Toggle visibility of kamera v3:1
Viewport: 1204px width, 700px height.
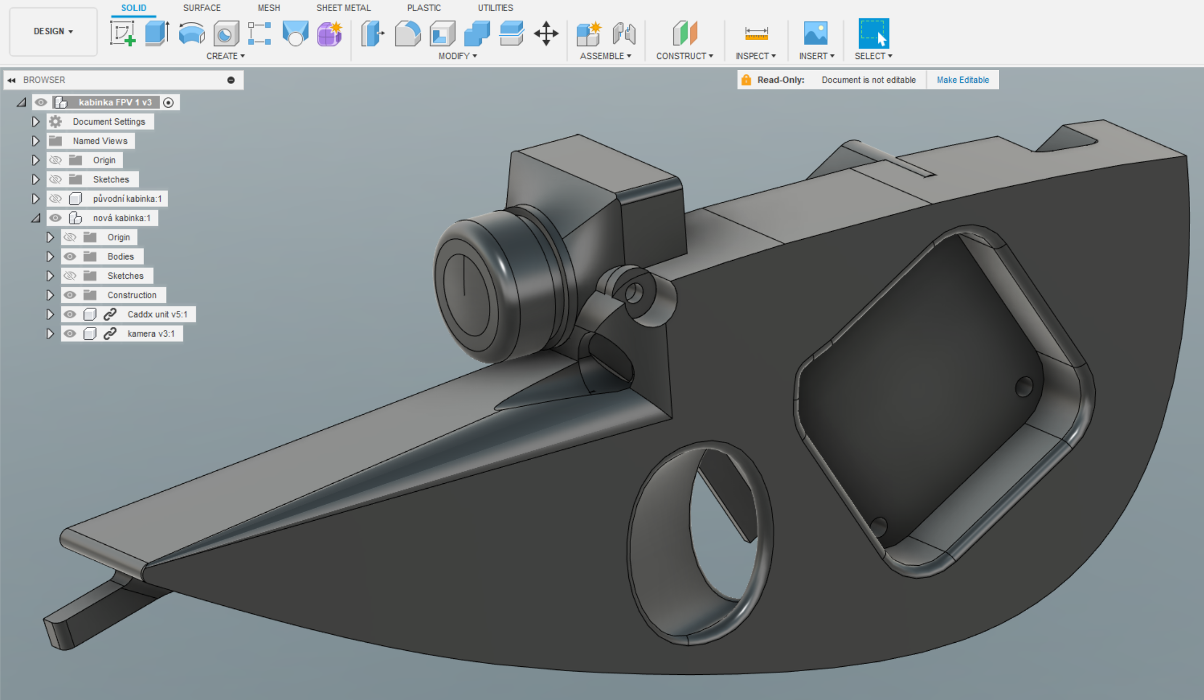point(70,333)
